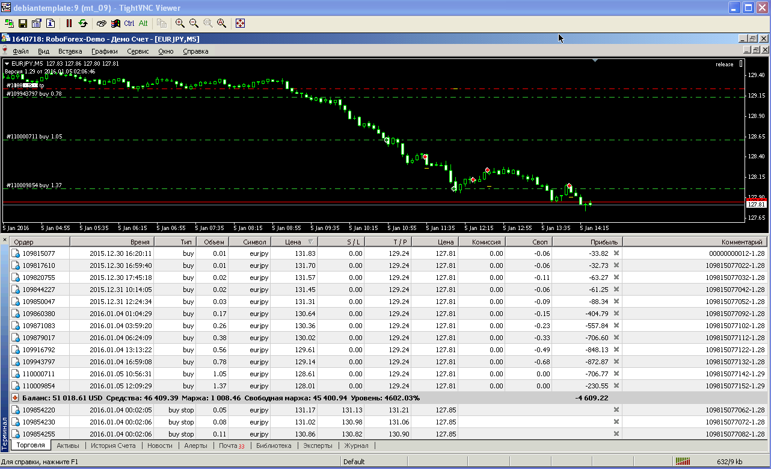This screenshot has height=469, width=771.
Task: Sort orders by Время column header
Action: click(112, 242)
